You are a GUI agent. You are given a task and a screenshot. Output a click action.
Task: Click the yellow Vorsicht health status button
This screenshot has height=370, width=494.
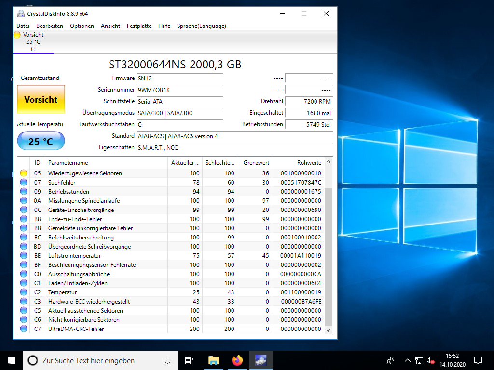point(41,99)
